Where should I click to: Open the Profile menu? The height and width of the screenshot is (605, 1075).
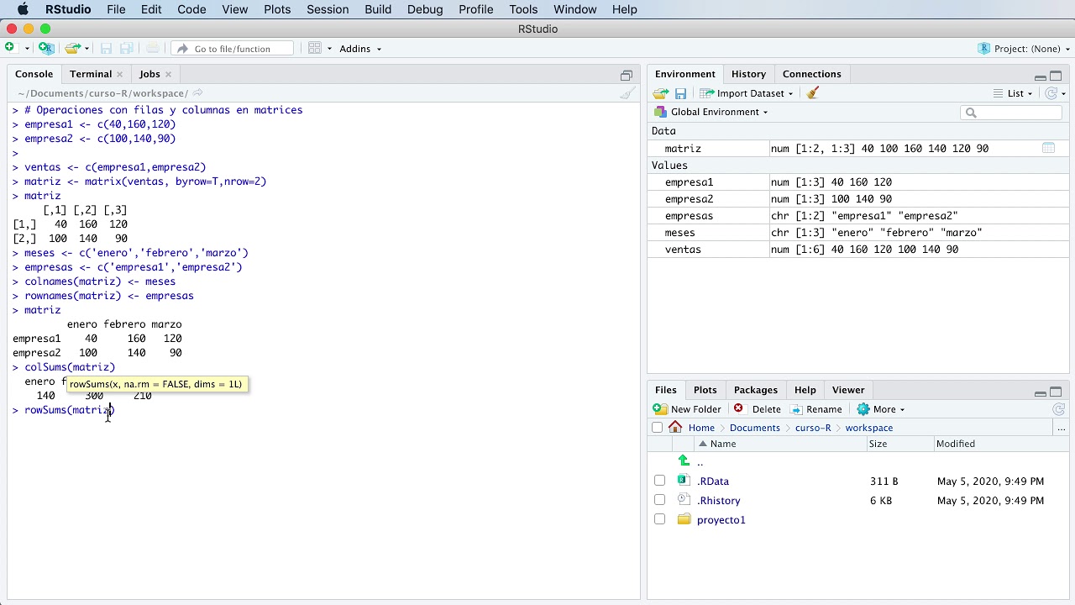(x=476, y=9)
